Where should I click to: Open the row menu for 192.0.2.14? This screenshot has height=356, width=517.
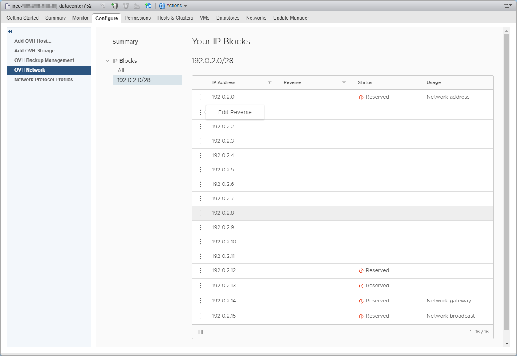click(200, 301)
